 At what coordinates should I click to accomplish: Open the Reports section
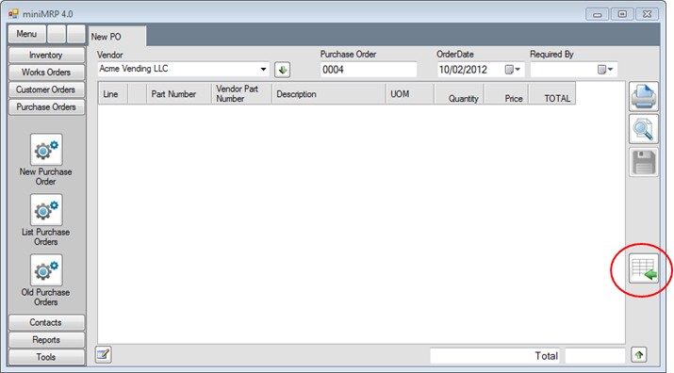click(x=46, y=339)
